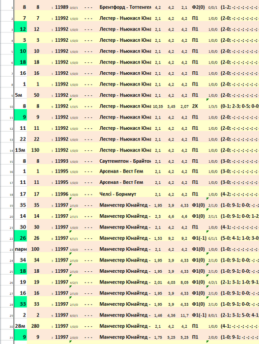This screenshot has height=344, width=259.
Task: Select the odds value 1,75
Action: [x=158, y=337]
